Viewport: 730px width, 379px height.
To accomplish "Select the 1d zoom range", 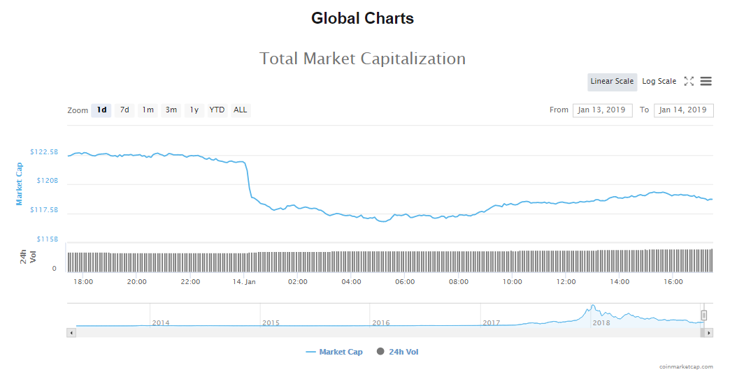I will [x=101, y=110].
